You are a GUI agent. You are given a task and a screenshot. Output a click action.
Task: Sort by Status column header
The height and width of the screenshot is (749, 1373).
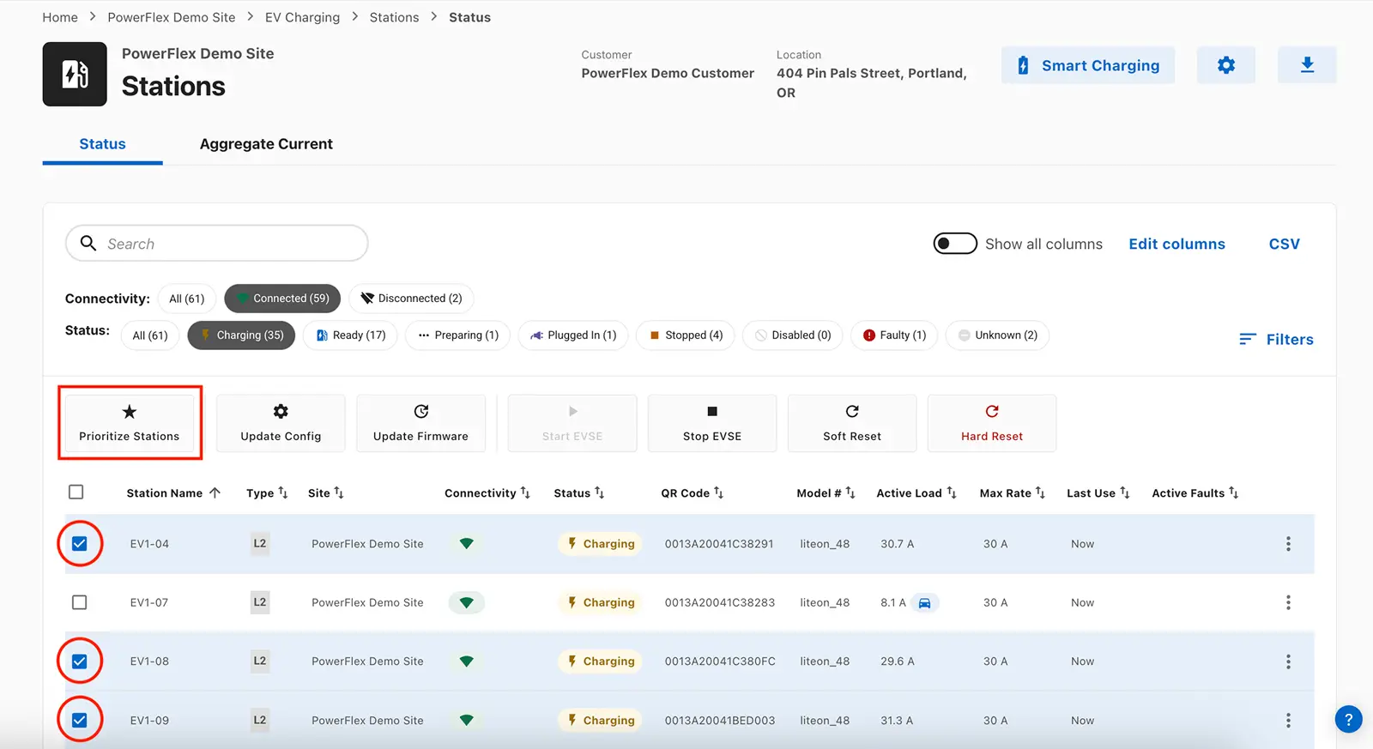click(x=579, y=493)
